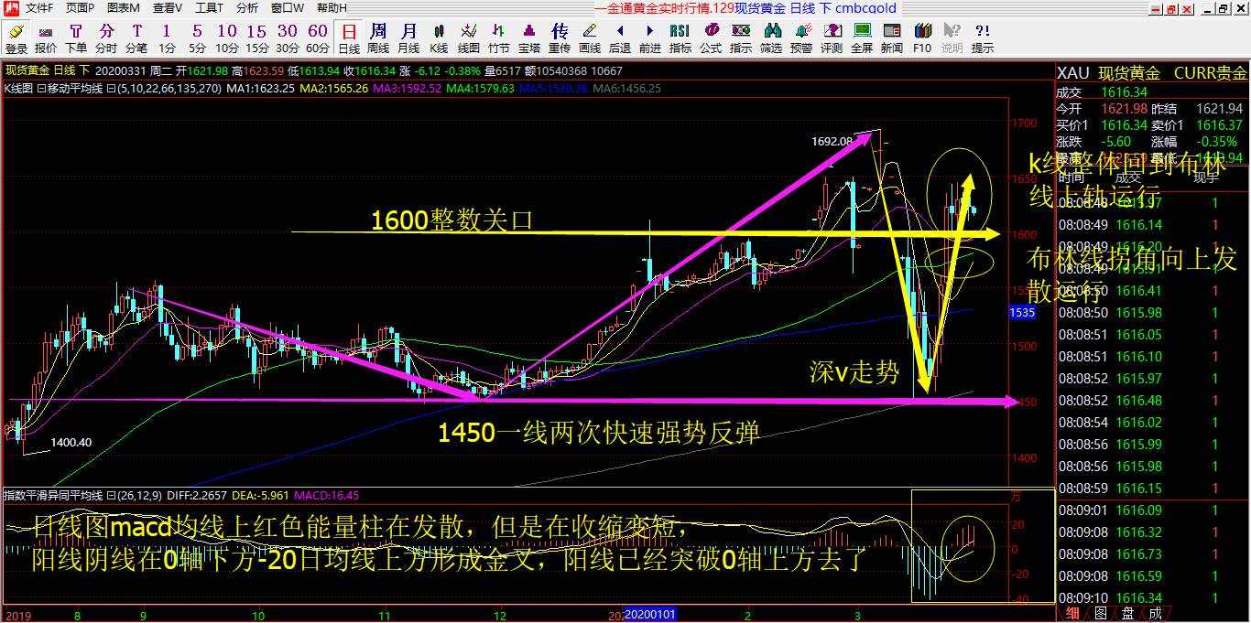Open the 分笔 tick view icon
Image resolution: width=1251 pixels, height=623 pixels.
[136, 38]
